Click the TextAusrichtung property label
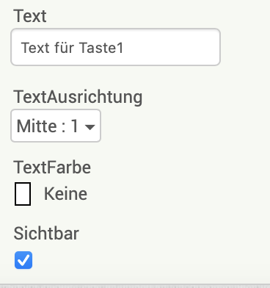 click(78, 97)
